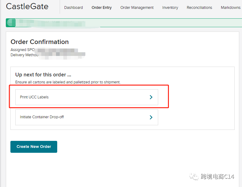Click the green notification banner

click(122, 23)
